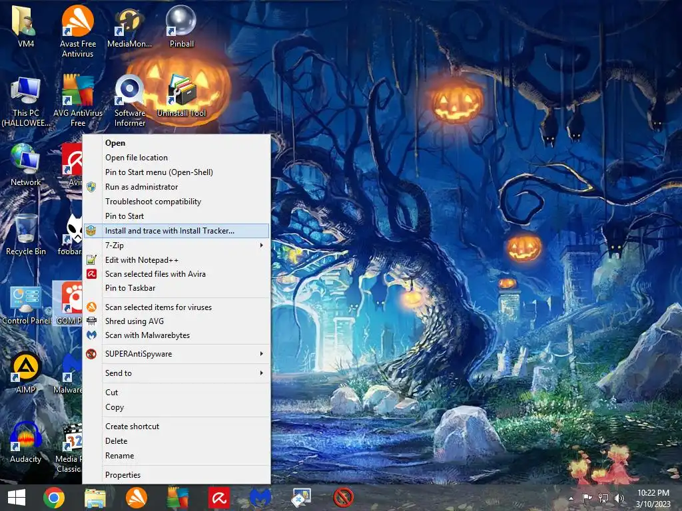Open MediaMonkey desktop shortcut
The width and height of the screenshot is (682, 511).
pyautogui.click(x=129, y=27)
